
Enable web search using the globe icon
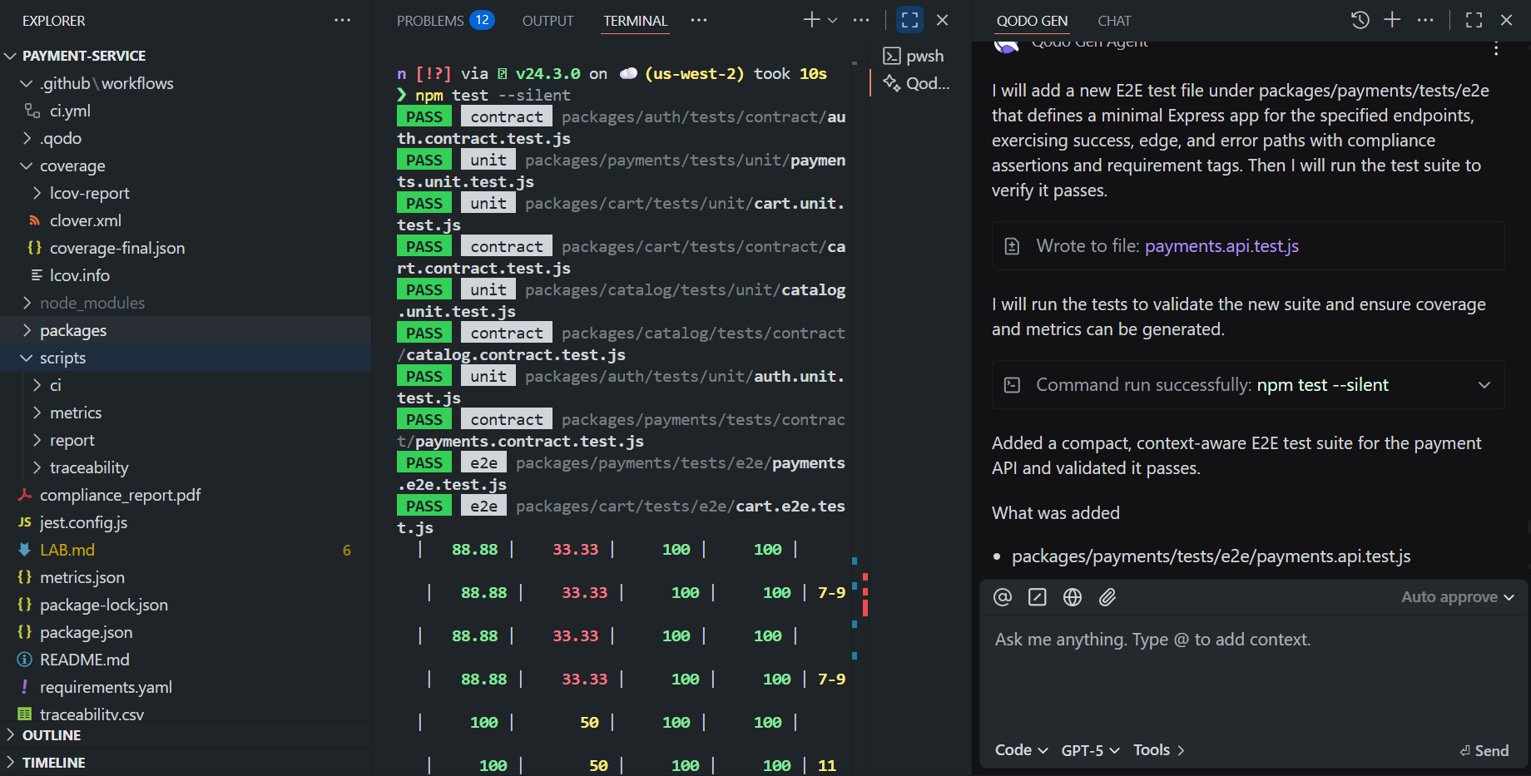(x=1072, y=596)
